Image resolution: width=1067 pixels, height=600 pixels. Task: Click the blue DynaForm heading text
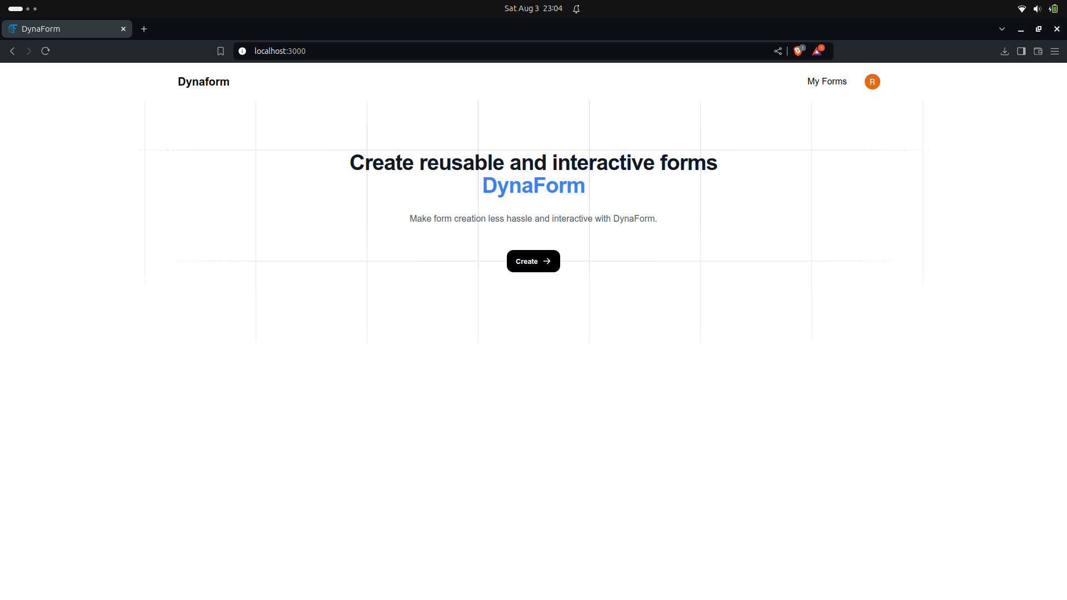[x=533, y=186]
